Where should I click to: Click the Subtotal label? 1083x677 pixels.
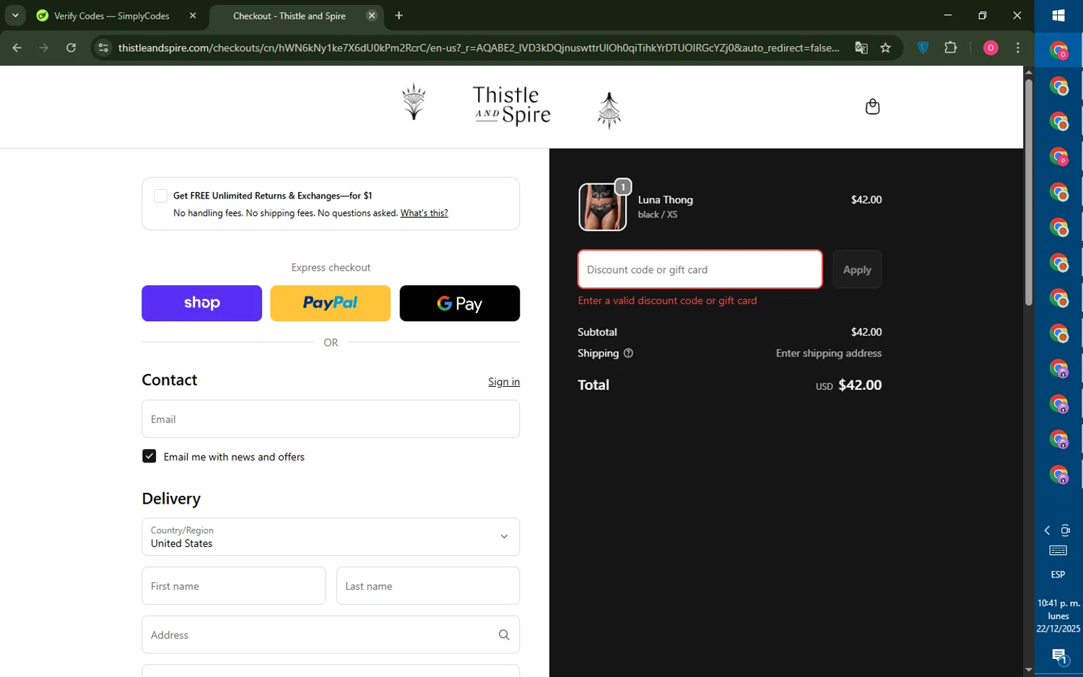point(597,332)
